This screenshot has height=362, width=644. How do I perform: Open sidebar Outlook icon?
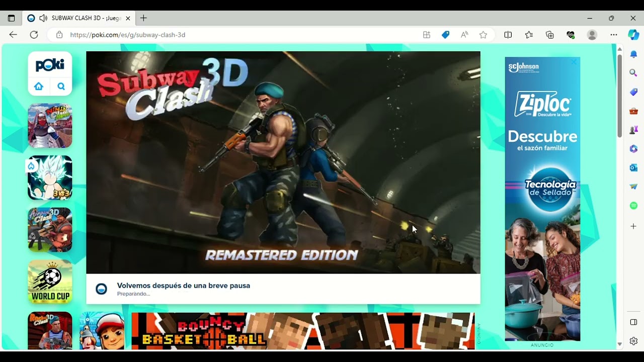tap(633, 168)
